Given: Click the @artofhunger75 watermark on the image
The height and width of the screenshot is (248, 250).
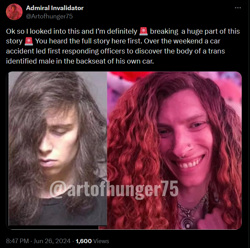Looking at the screenshot, I should coord(114,190).
